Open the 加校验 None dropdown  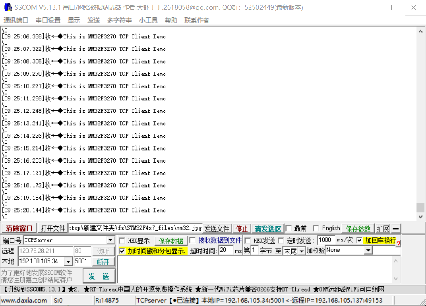368,250
